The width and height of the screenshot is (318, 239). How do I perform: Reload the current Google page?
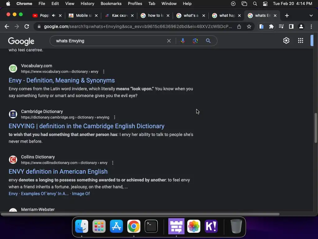tap(27, 27)
